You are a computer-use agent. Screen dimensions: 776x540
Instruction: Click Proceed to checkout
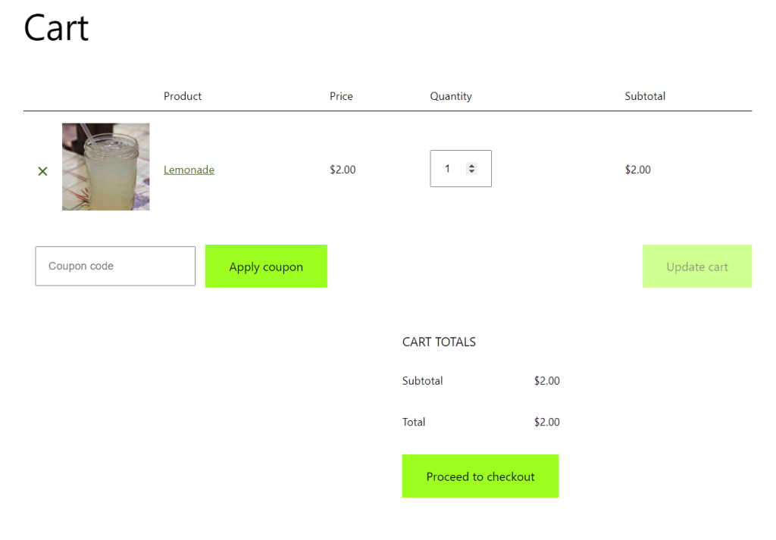point(480,476)
